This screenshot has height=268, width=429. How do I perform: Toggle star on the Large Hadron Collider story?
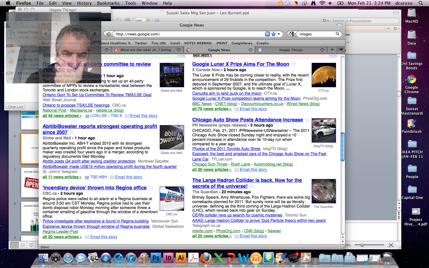click(x=252, y=186)
